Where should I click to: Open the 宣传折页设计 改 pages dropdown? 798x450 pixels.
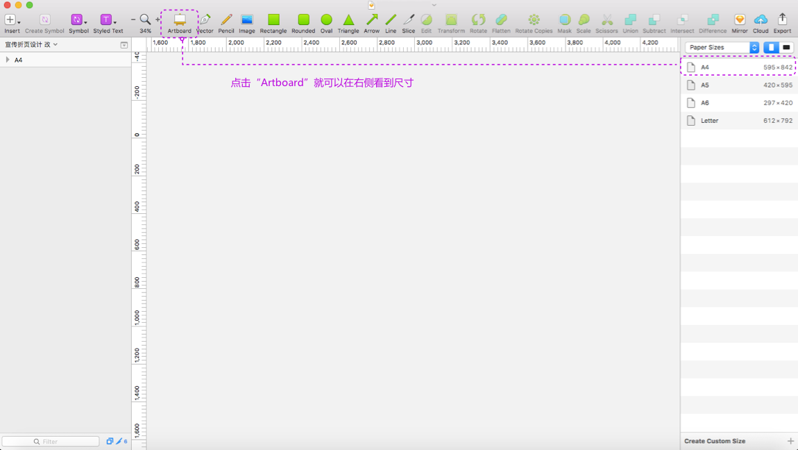(x=31, y=45)
